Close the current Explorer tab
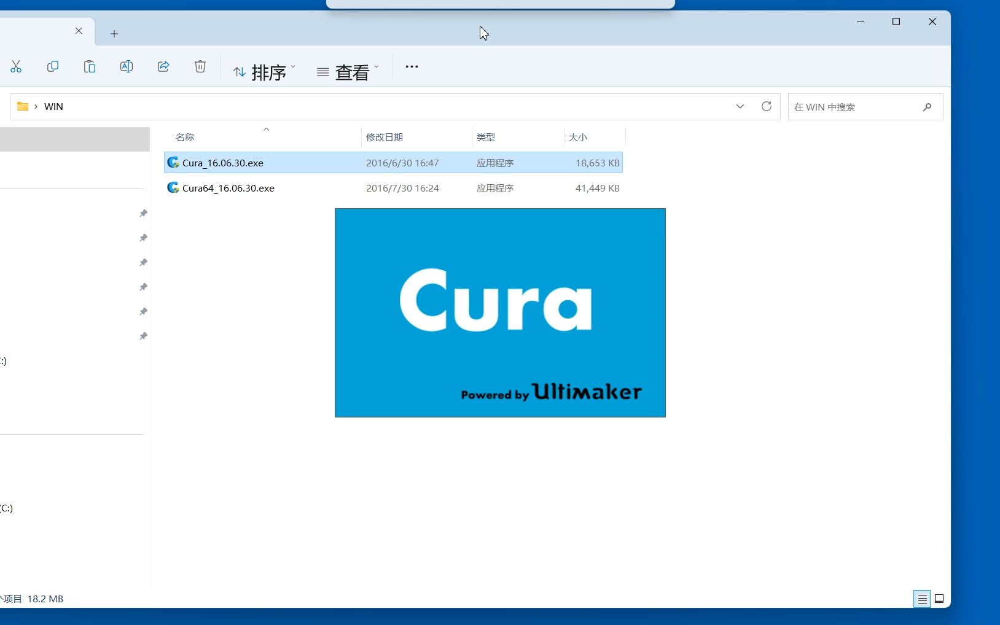The image size is (1000, 625). 79,31
